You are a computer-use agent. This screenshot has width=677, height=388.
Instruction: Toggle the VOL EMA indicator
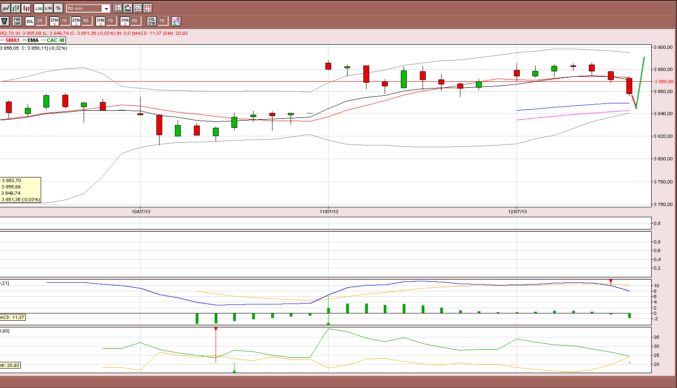pos(152,21)
